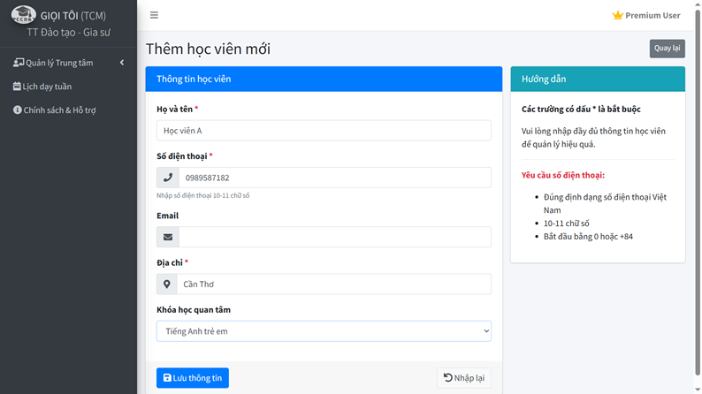Click the page's vertical scrollbar
The image size is (702, 394).
tap(698, 177)
